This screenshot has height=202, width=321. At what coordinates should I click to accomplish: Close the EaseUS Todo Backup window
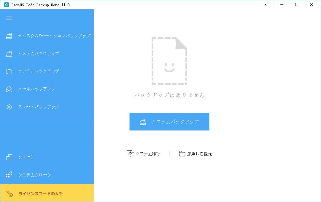pos(311,4)
